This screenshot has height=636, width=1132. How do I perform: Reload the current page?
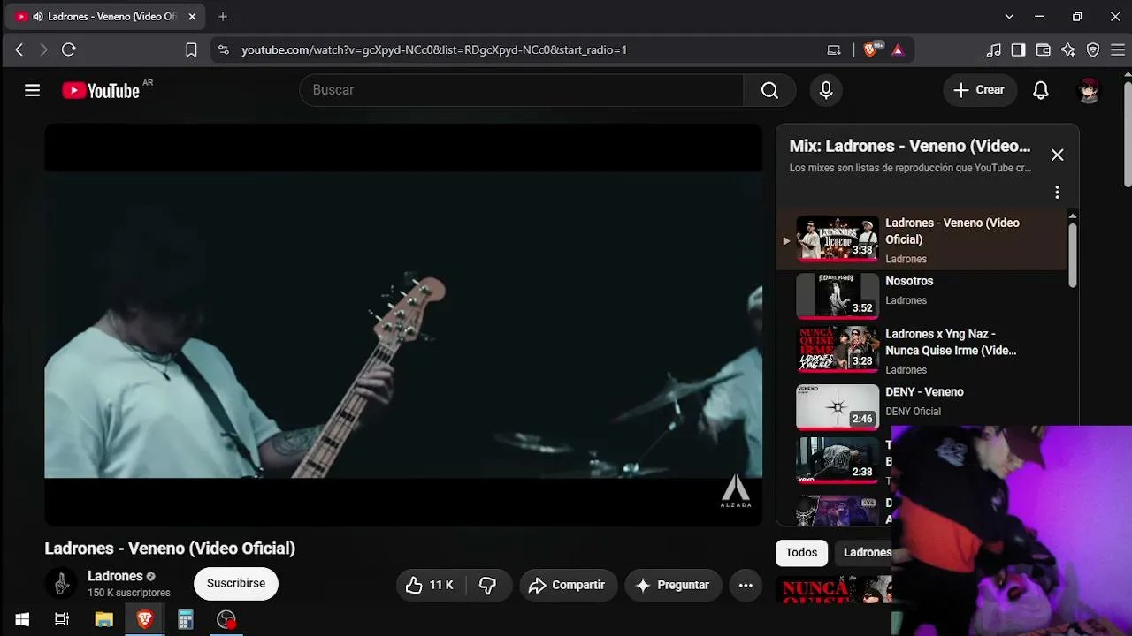pos(68,49)
